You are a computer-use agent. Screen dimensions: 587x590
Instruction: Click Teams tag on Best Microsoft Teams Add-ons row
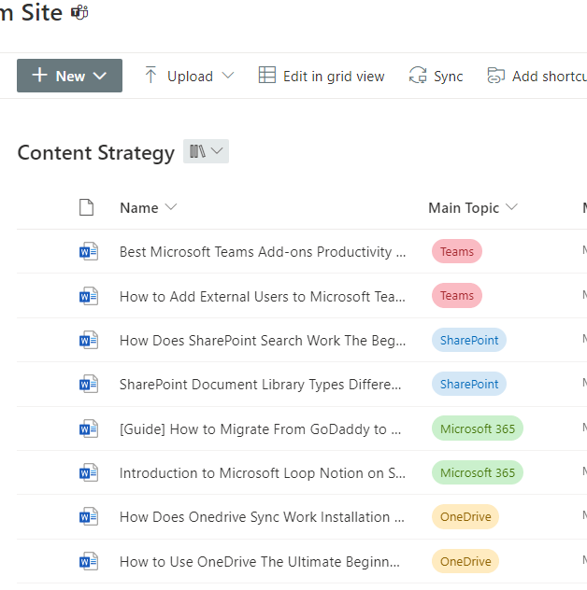tap(457, 251)
